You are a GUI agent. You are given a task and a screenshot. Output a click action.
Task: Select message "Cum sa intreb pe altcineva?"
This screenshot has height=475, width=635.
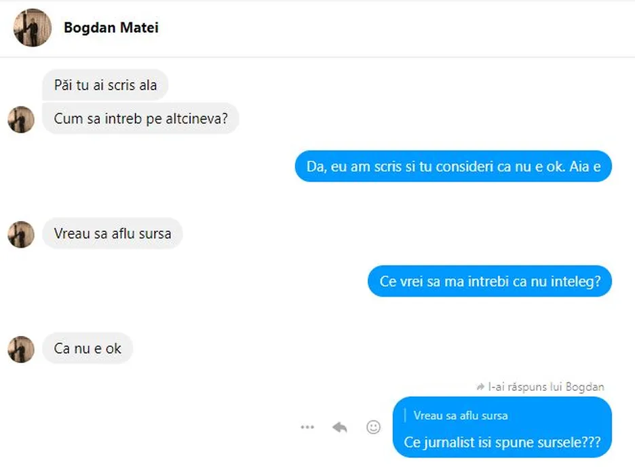pyautogui.click(x=140, y=119)
